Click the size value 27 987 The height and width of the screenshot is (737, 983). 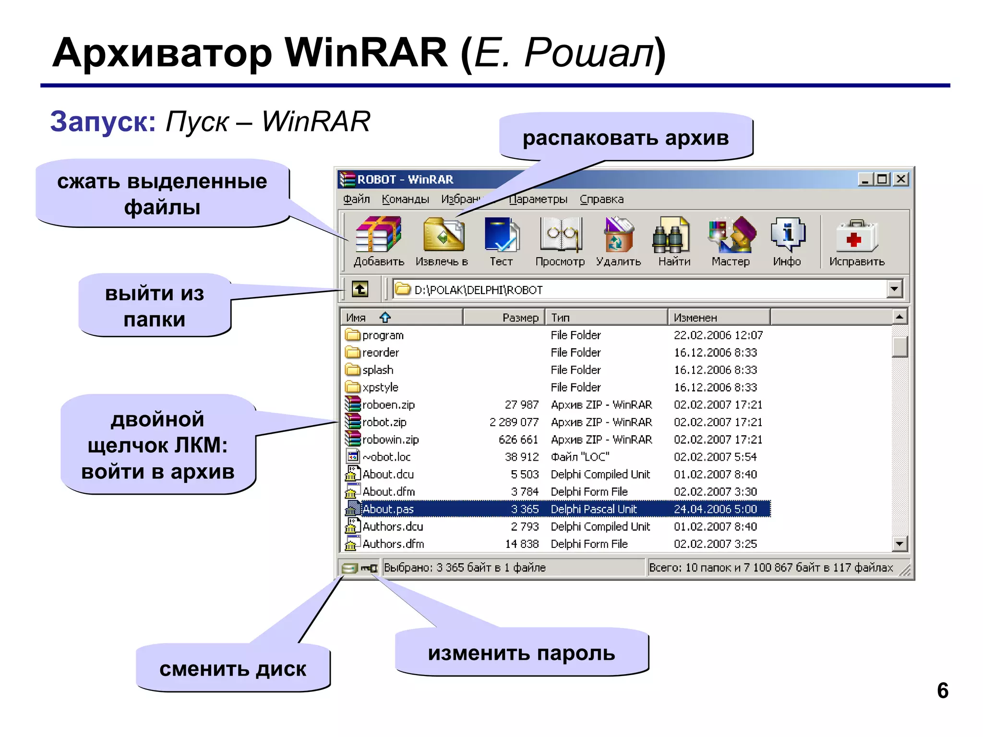point(522,404)
